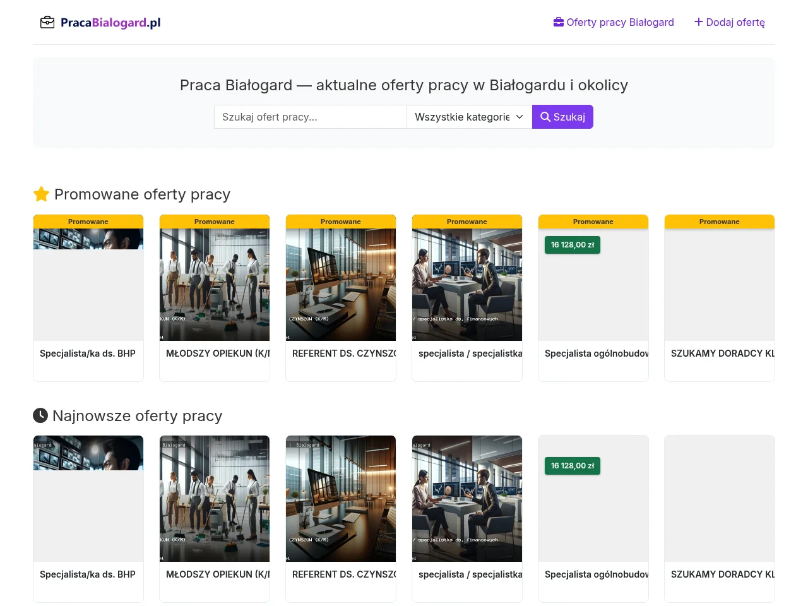
Task: Click newest specjalista / specjalistka title
Action: point(470,574)
